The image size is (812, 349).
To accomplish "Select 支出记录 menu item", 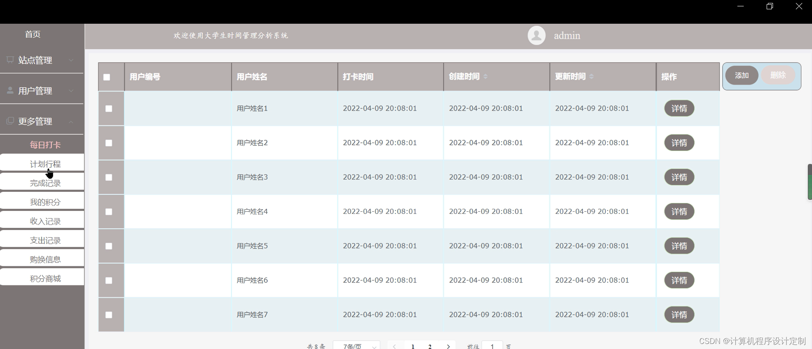I will (x=42, y=239).
